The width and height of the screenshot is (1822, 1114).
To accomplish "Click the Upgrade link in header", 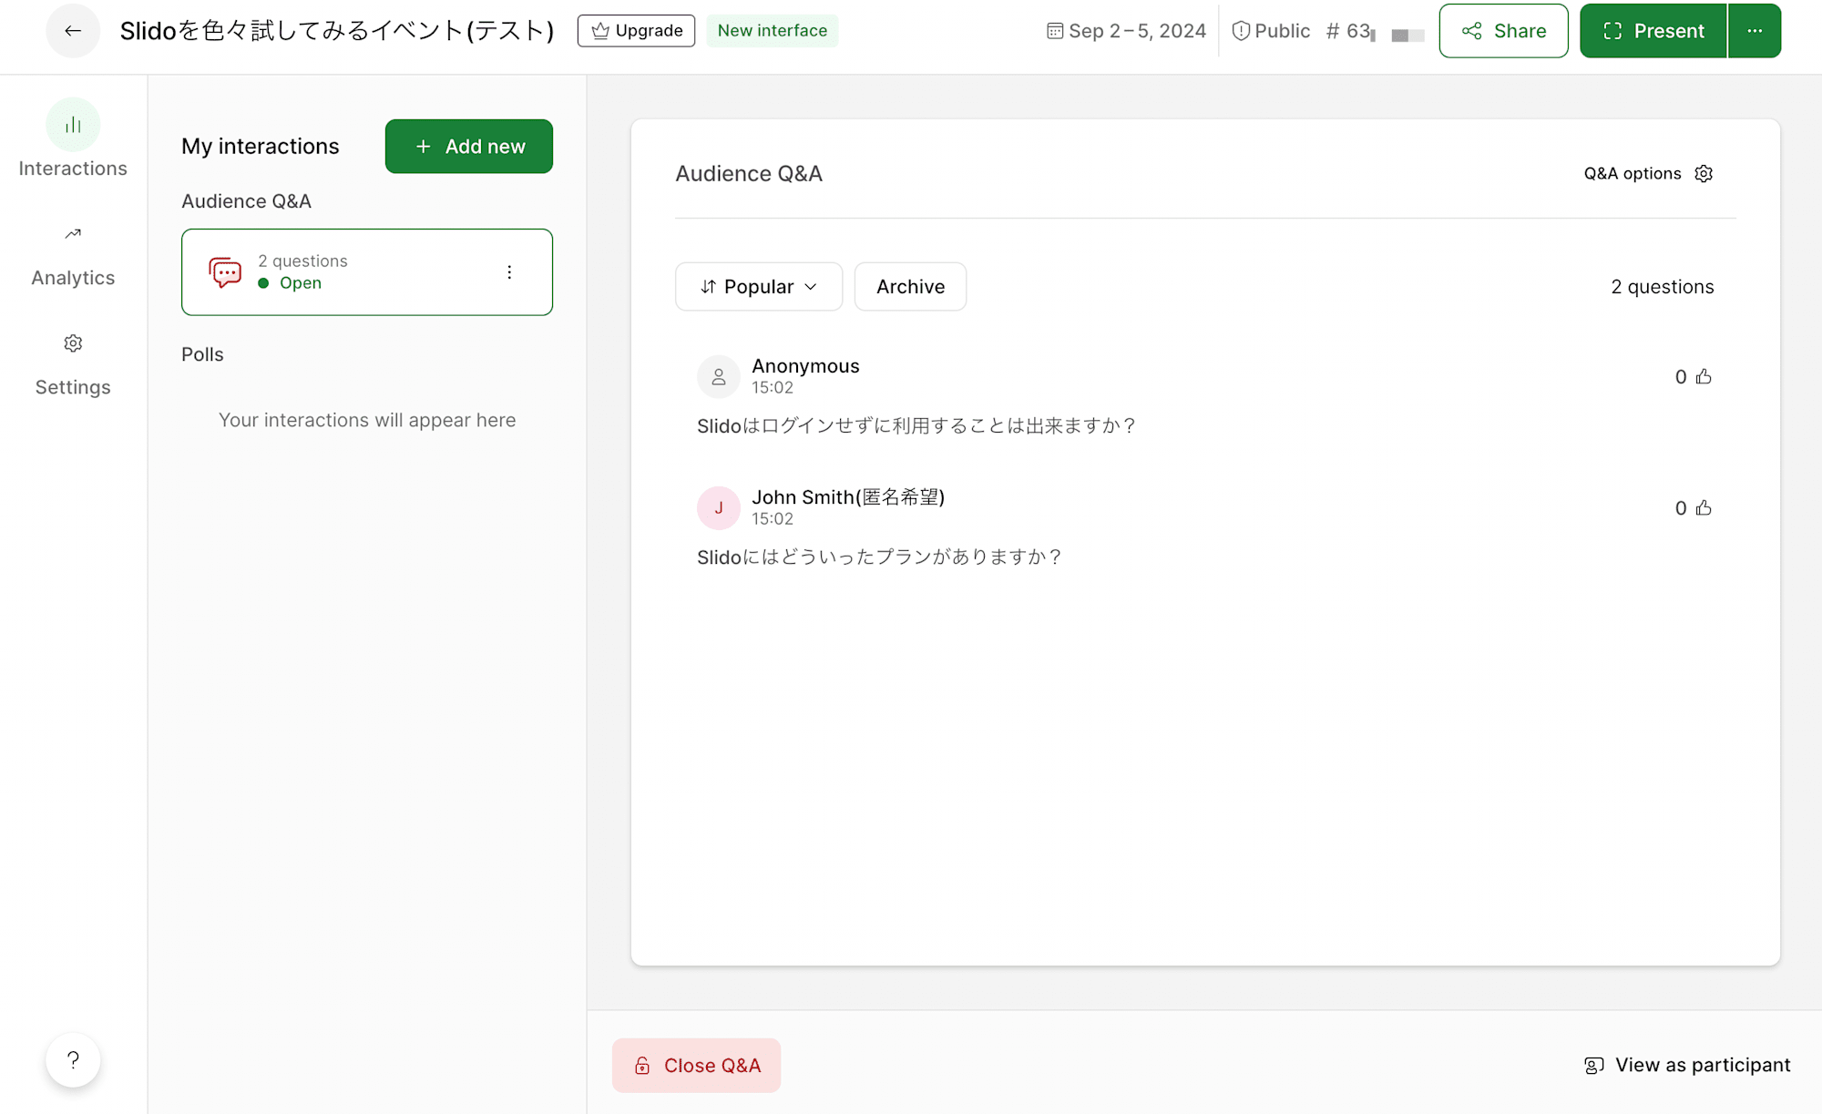I will tap(638, 30).
